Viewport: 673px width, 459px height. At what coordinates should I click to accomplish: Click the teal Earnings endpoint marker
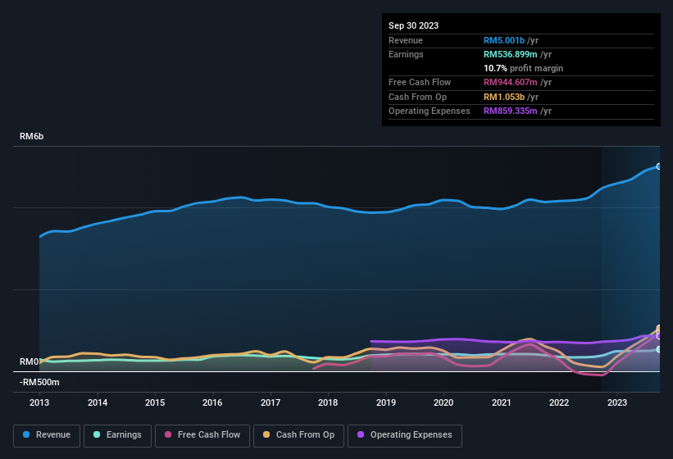(x=658, y=349)
